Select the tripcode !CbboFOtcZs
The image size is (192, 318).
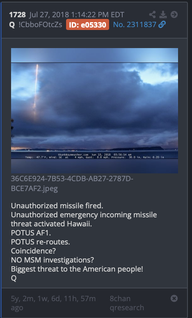tap(40, 25)
